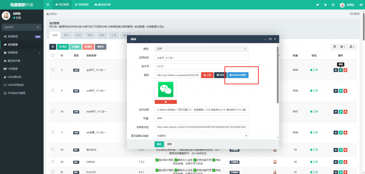The width and height of the screenshot is (365, 174).
Task: Click the 重置 reset button in dialog
Action: tap(169, 144)
